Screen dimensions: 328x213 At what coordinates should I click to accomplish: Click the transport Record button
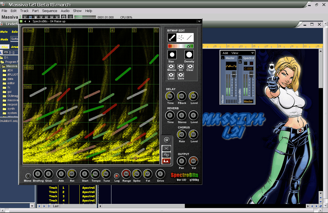[x=36, y=17]
